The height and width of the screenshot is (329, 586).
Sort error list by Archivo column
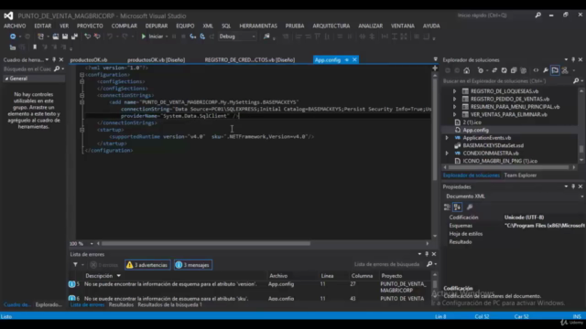point(278,276)
